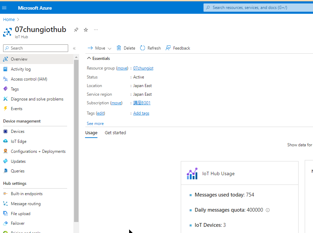Switch to the Usage tab
The width and height of the screenshot is (313, 233).
[x=91, y=133]
